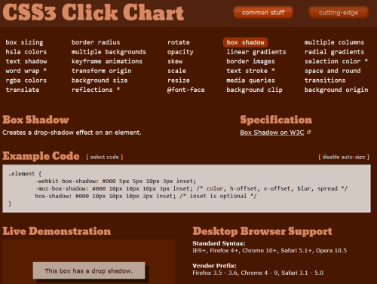Viewport: 377px width, 284px height.
Task: Open the skew entry
Action: [175, 61]
